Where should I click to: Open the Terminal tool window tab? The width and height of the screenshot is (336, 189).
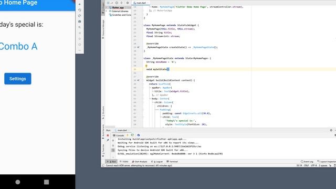pos(172,162)
